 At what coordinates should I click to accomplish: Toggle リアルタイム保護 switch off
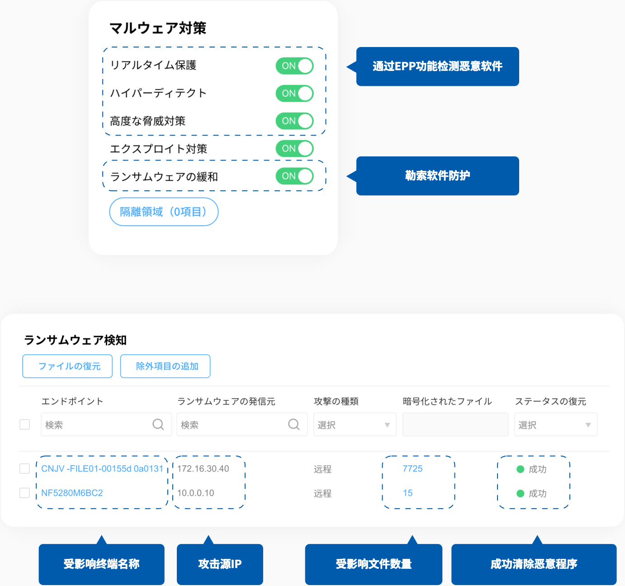[x=294, y=66]
